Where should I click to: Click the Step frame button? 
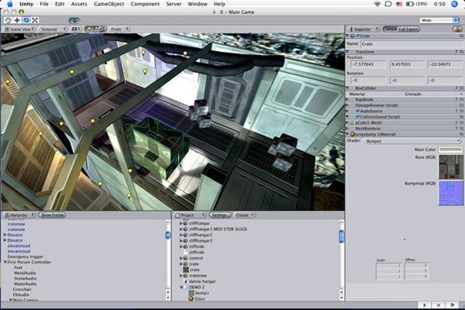click(x=452, y=305)
